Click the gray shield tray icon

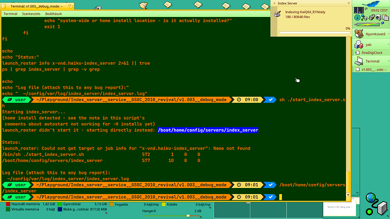coord(378,17)
